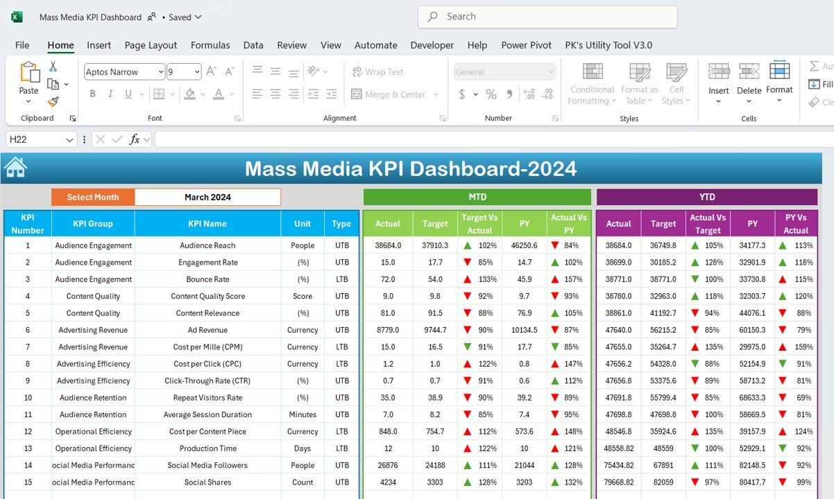Viewport: 834px width, 499px height.
Task: Switch to the Insert tab
Action: 99,45
